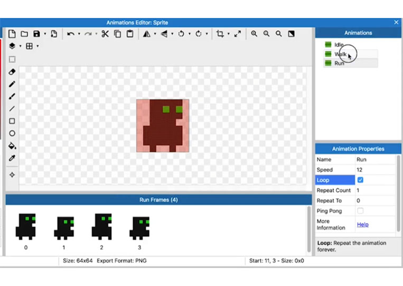Open the grid options dropdown arrow
403x286 pixels.
[38, 47]
